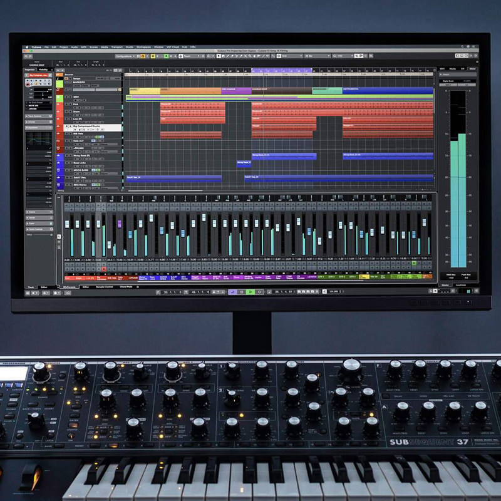Switch to the Visibility tab in the Inspector
Screen dimensions: 501x501
point(44,69)
